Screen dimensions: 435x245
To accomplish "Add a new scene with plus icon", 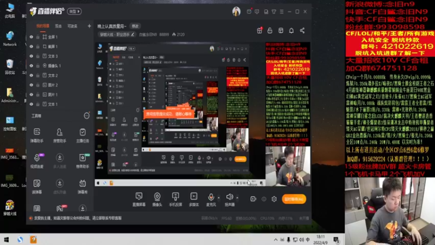I will tap(89, 26).
